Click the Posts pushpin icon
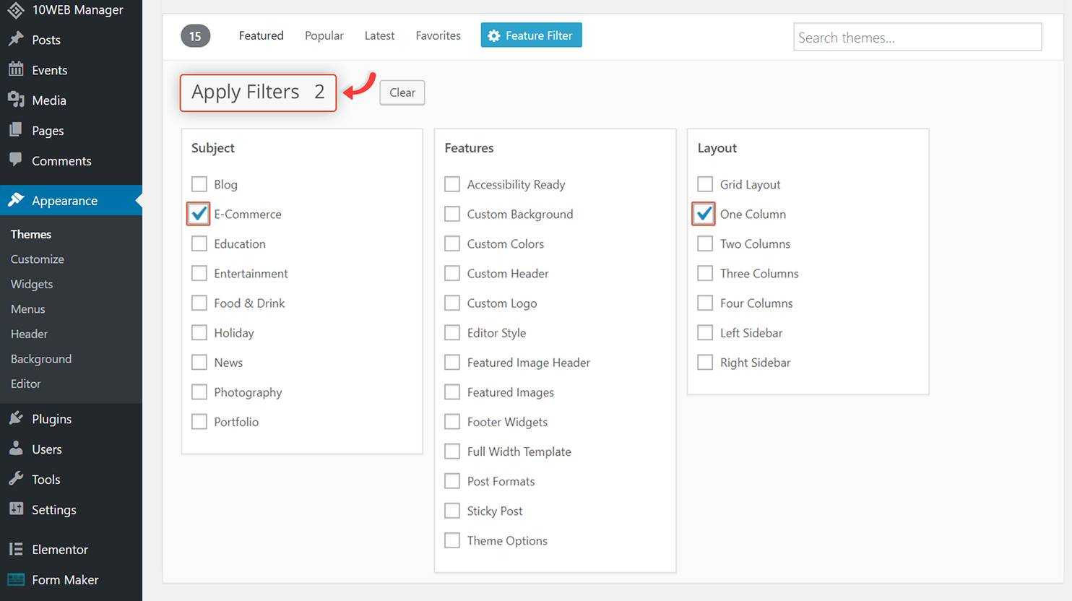The width and height of the screenshot is (1072, 601). click(16, 39)
